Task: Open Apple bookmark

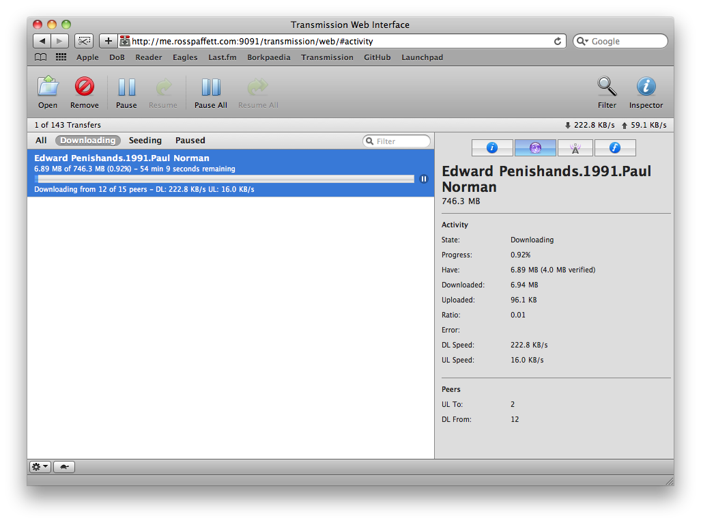Action: click(87, 57)
